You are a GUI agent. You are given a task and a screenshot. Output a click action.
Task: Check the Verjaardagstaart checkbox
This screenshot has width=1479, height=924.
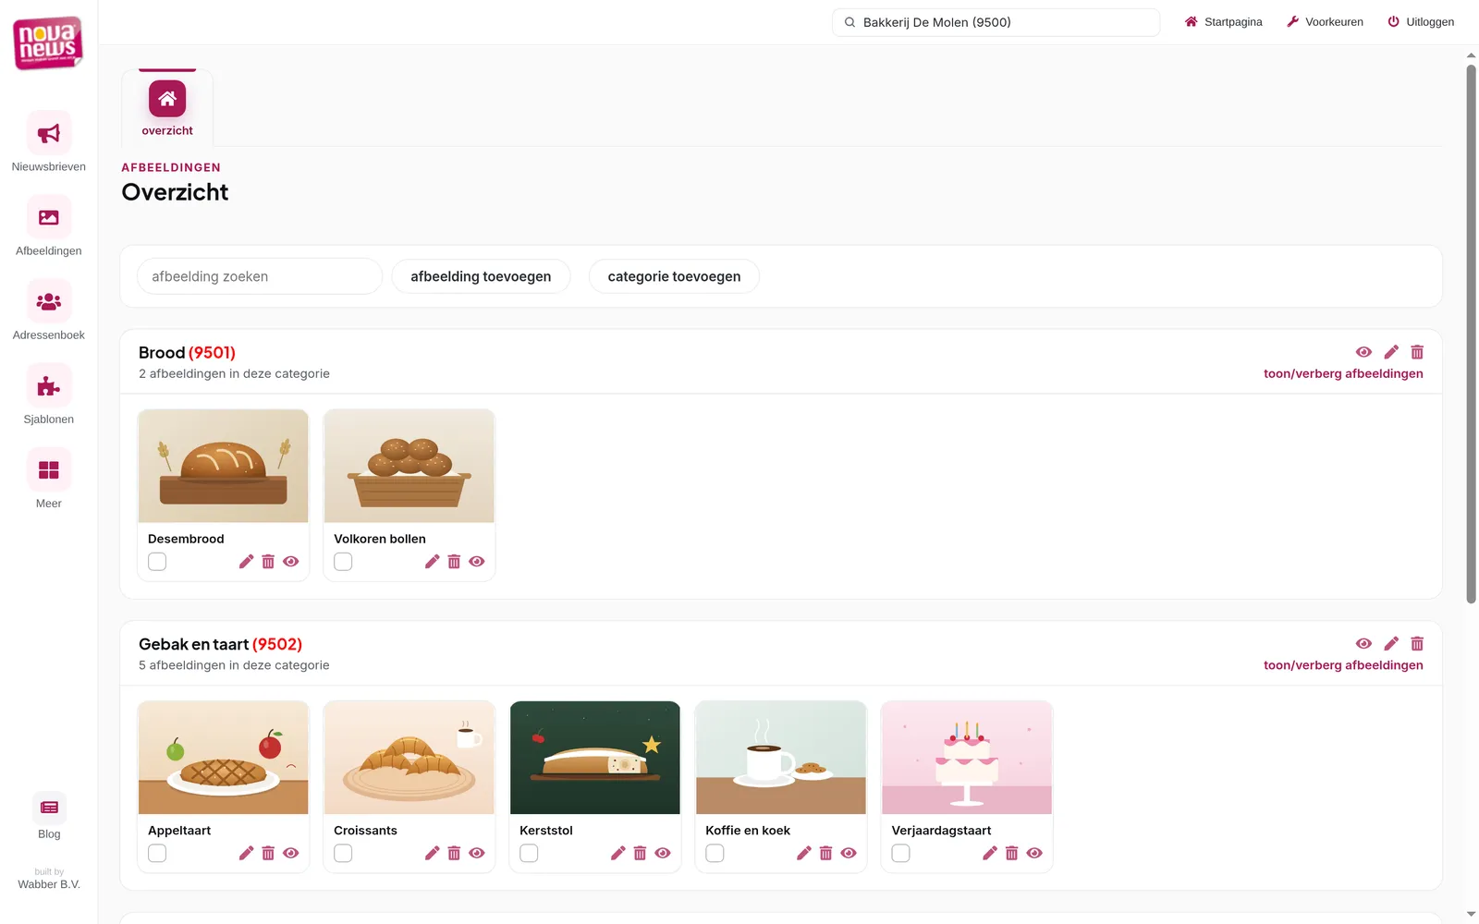(900, 854)
